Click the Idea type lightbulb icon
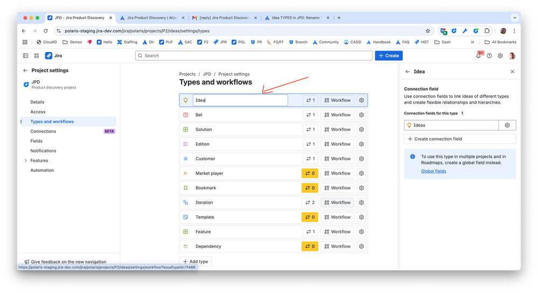The image size is (538, 293). 186,100
